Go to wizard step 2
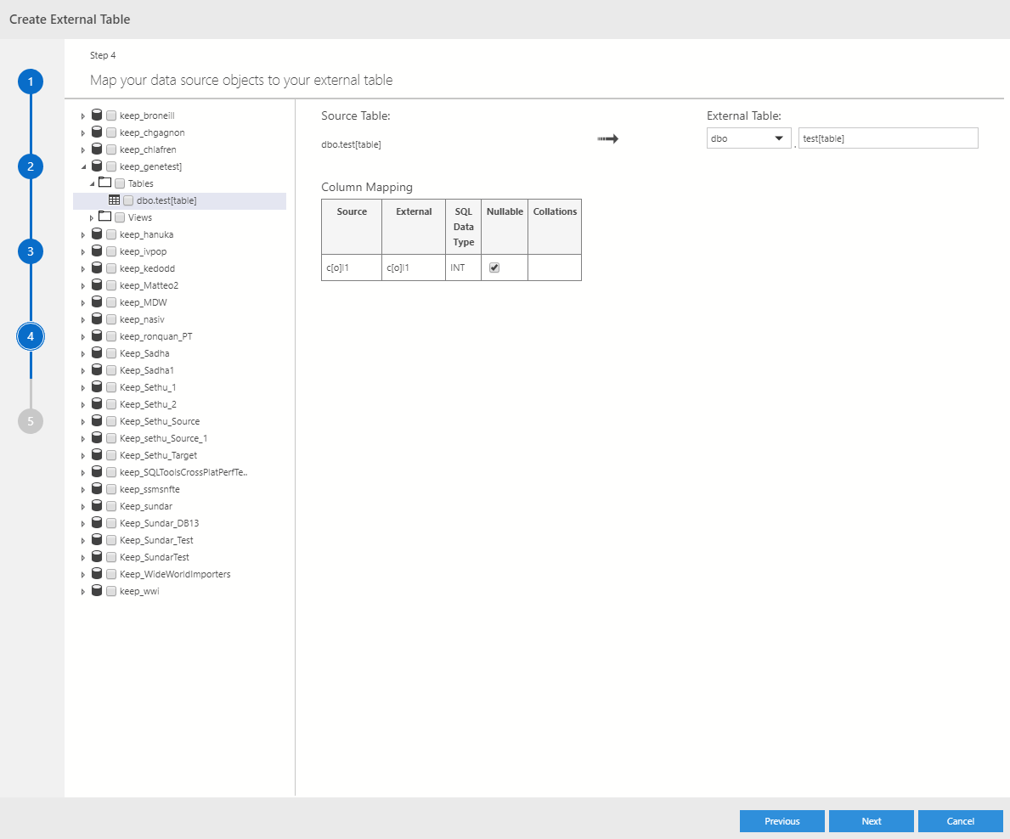The image size is (1010, 839). [x=31, y=166]
